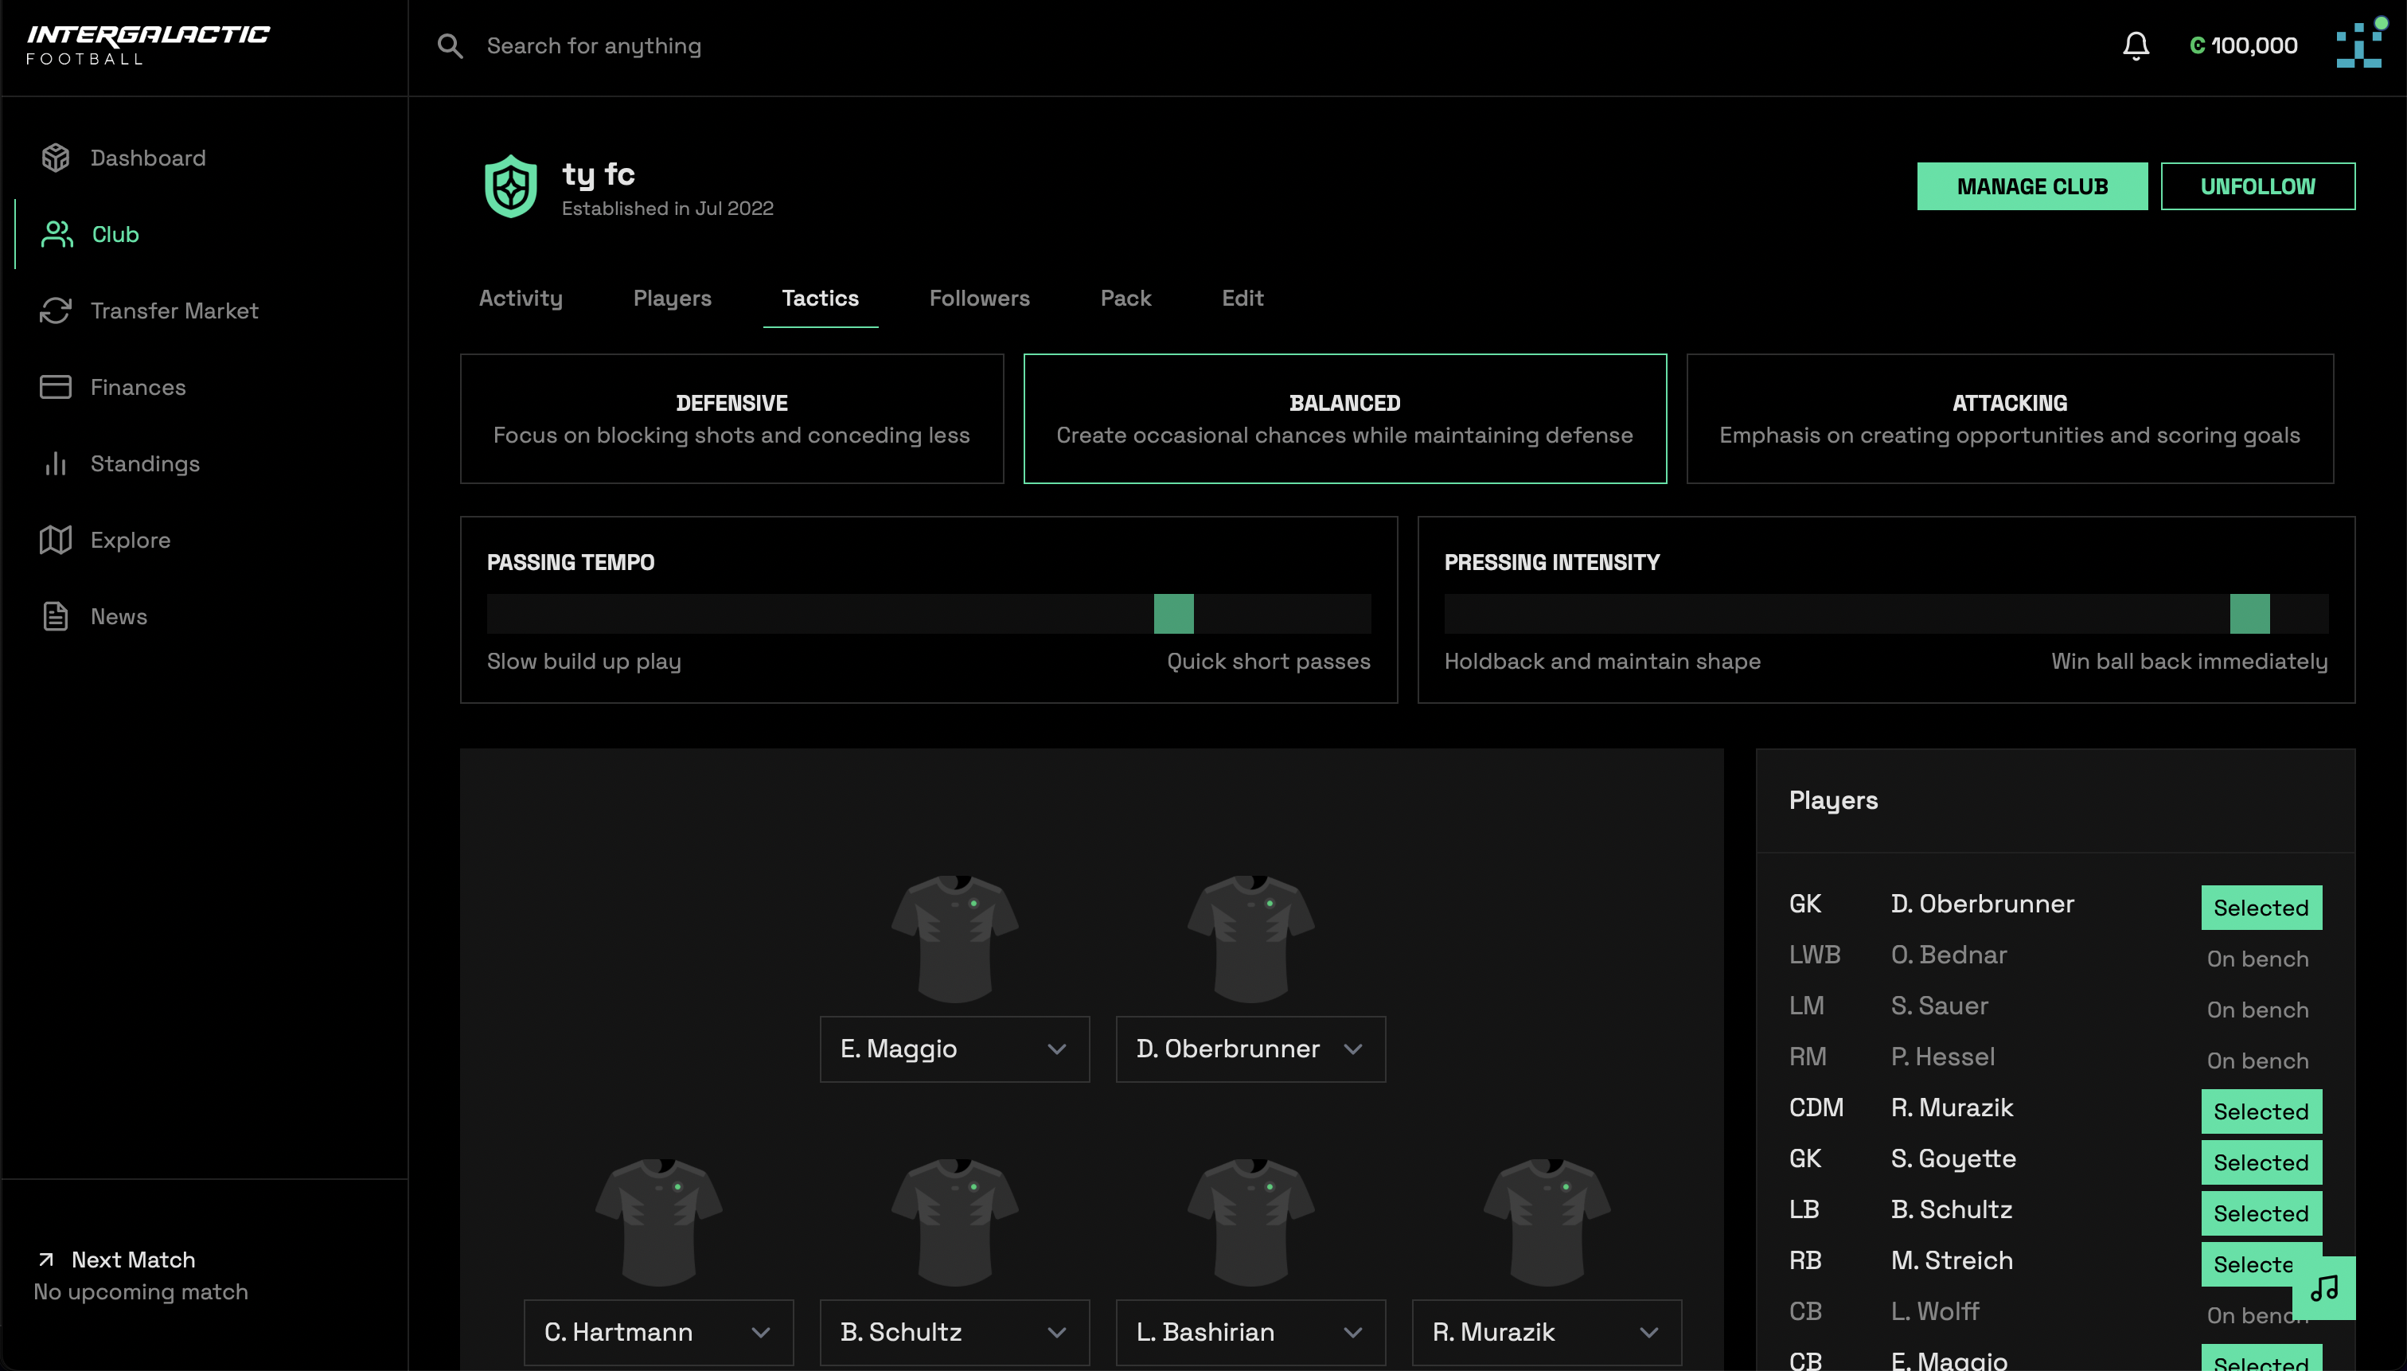Open the Followers tab
2407x1371 pixels.
tap(979, 299)
